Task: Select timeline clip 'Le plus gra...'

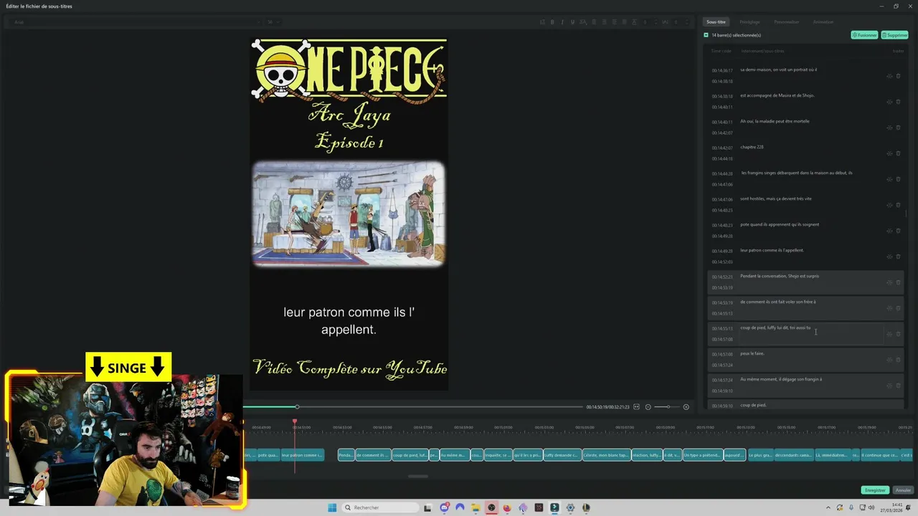Action: [761, 455]
